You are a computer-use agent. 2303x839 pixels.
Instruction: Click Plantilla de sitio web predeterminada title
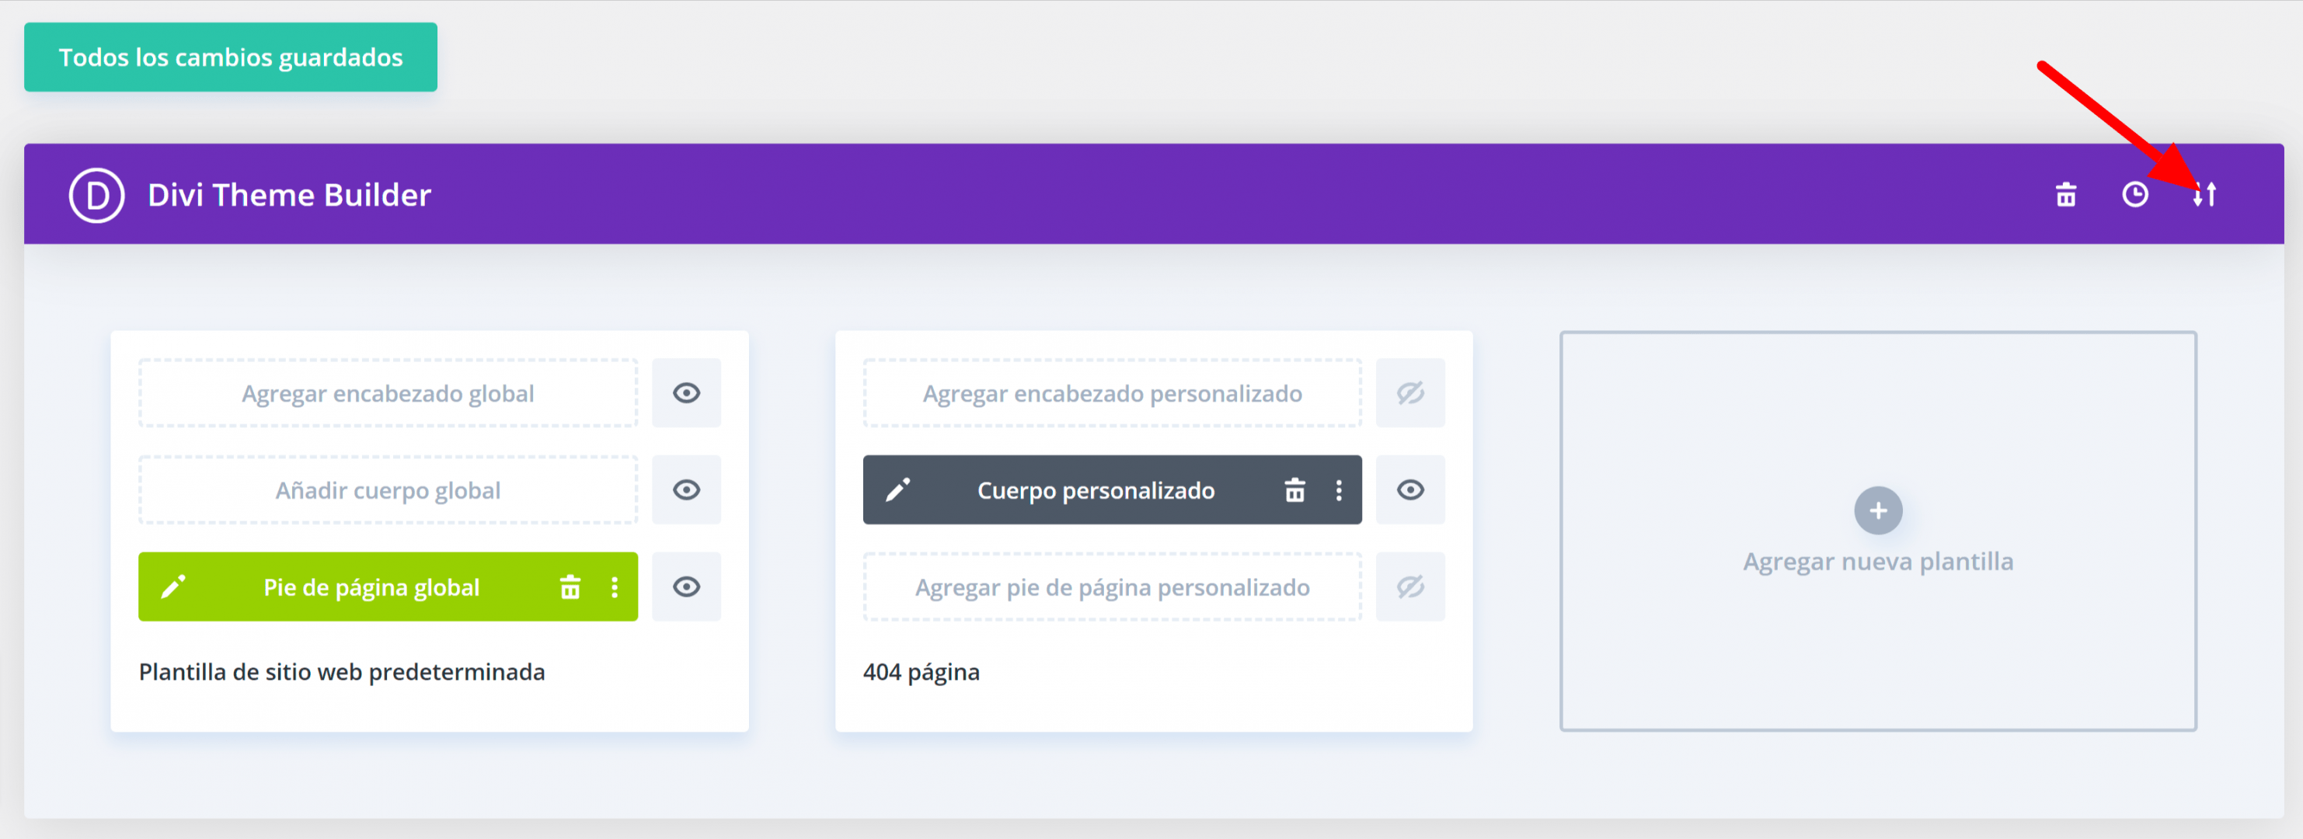(x=342, y=672)
